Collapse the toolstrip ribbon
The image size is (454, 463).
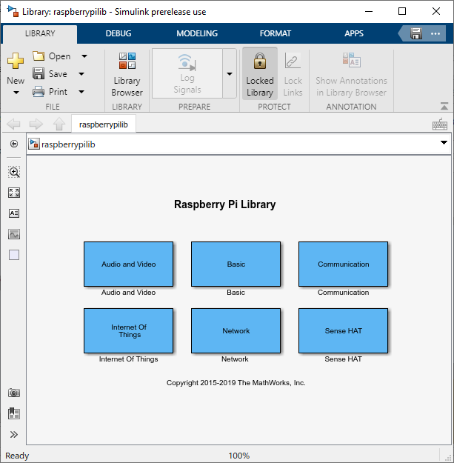point(444,107)
